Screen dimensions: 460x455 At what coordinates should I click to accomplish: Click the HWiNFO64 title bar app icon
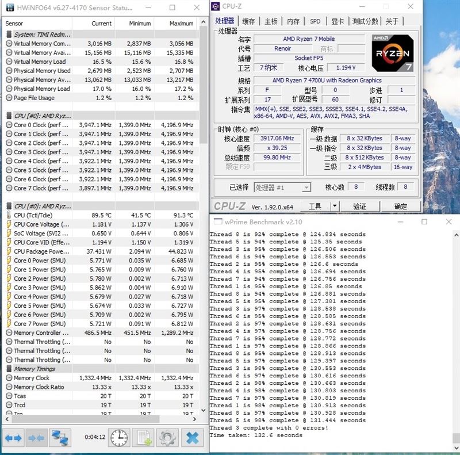(10, 7)
